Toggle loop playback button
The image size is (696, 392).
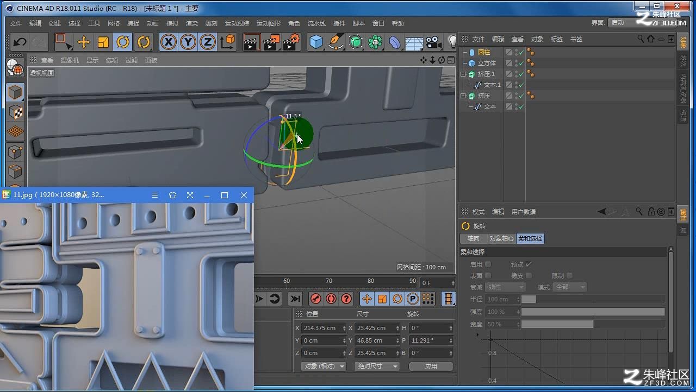click(x=275, y=299)
